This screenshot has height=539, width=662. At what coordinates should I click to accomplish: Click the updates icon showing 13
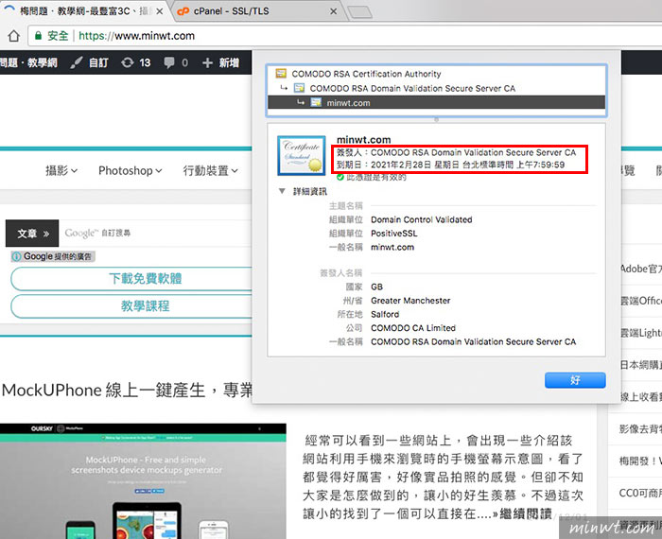pyautogui.click(x=127, y=63)
